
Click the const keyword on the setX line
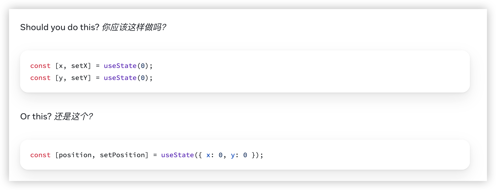[40, 66]
